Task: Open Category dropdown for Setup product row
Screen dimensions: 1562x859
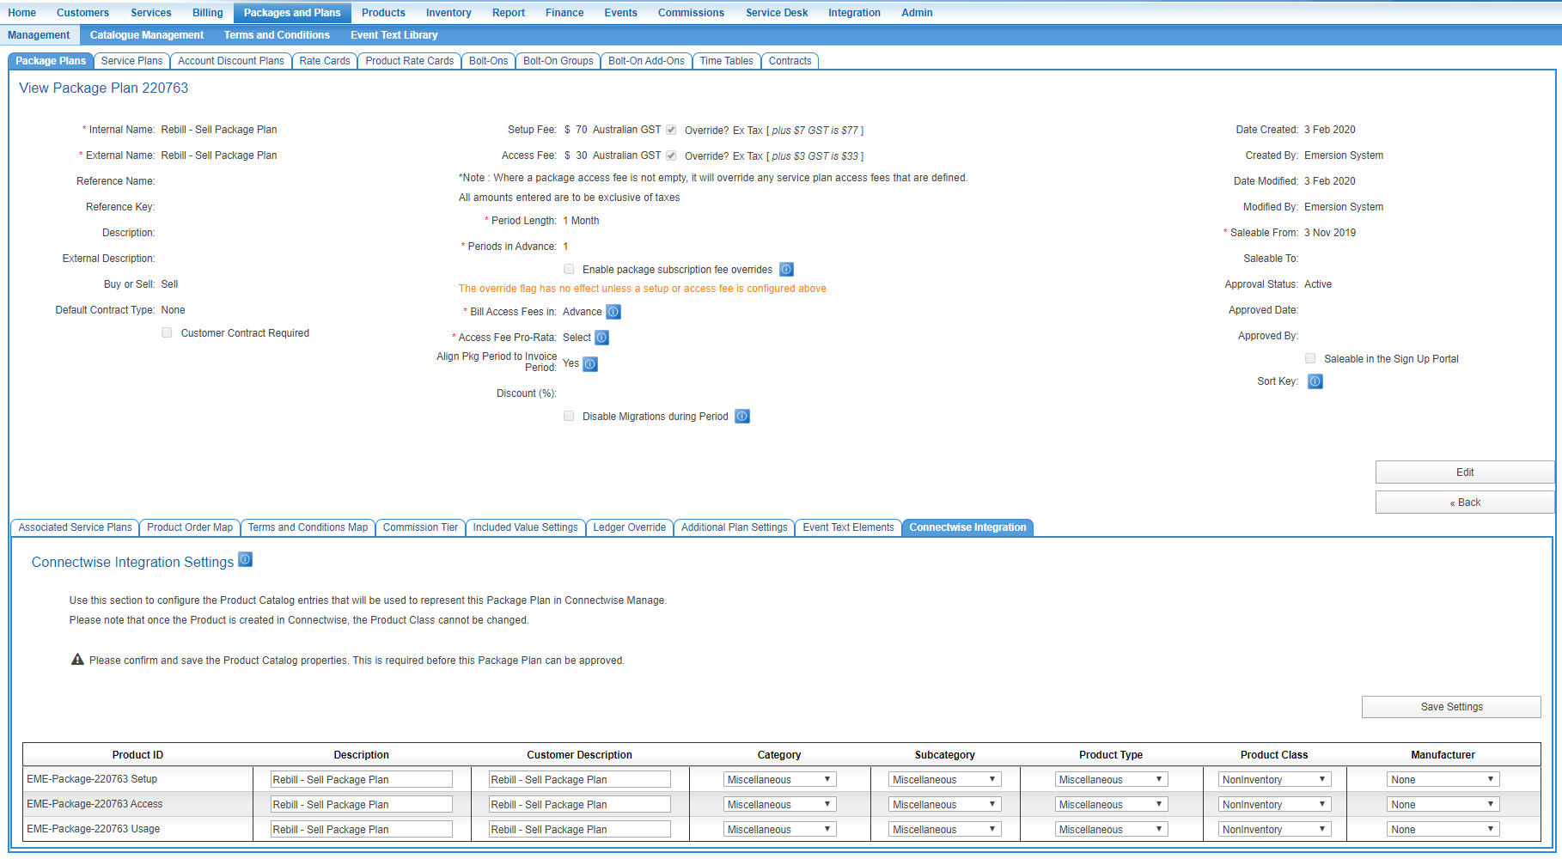Action: 778,780
